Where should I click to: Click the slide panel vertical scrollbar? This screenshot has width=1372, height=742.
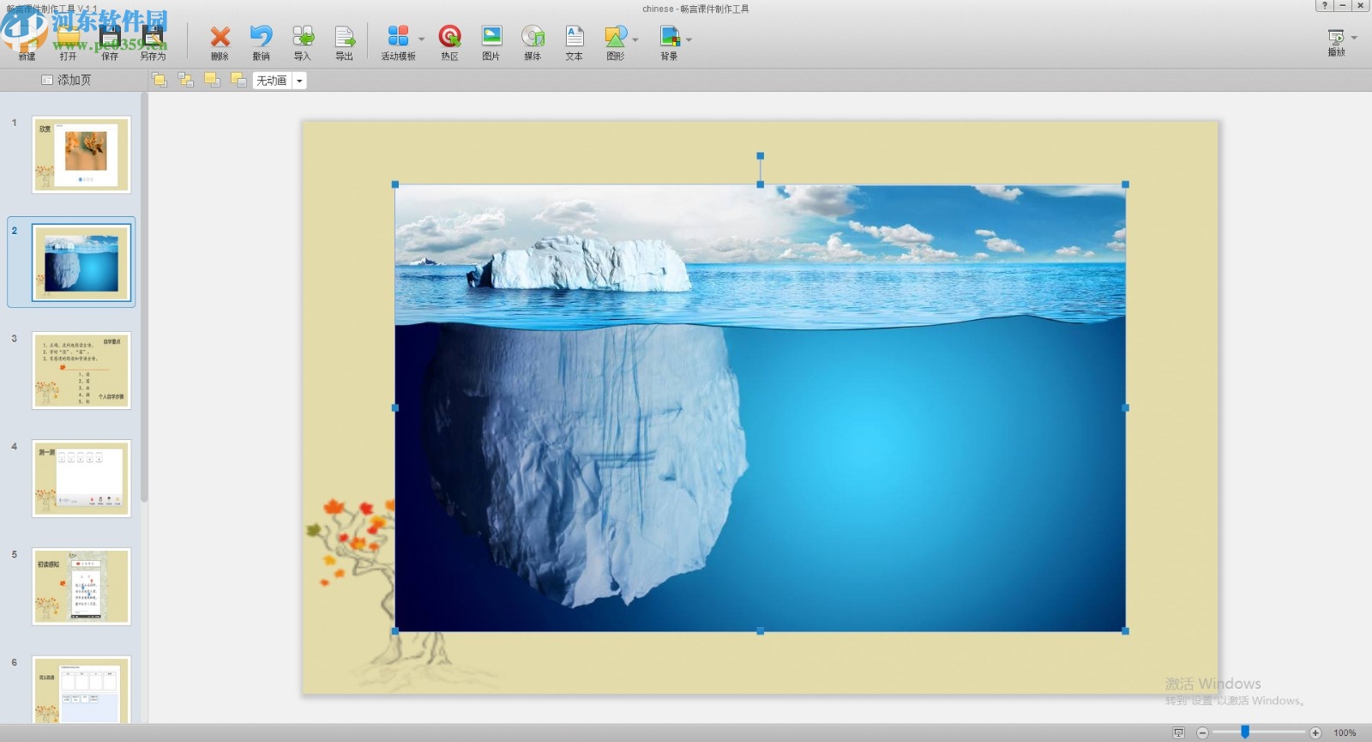[x=144, y=297]
